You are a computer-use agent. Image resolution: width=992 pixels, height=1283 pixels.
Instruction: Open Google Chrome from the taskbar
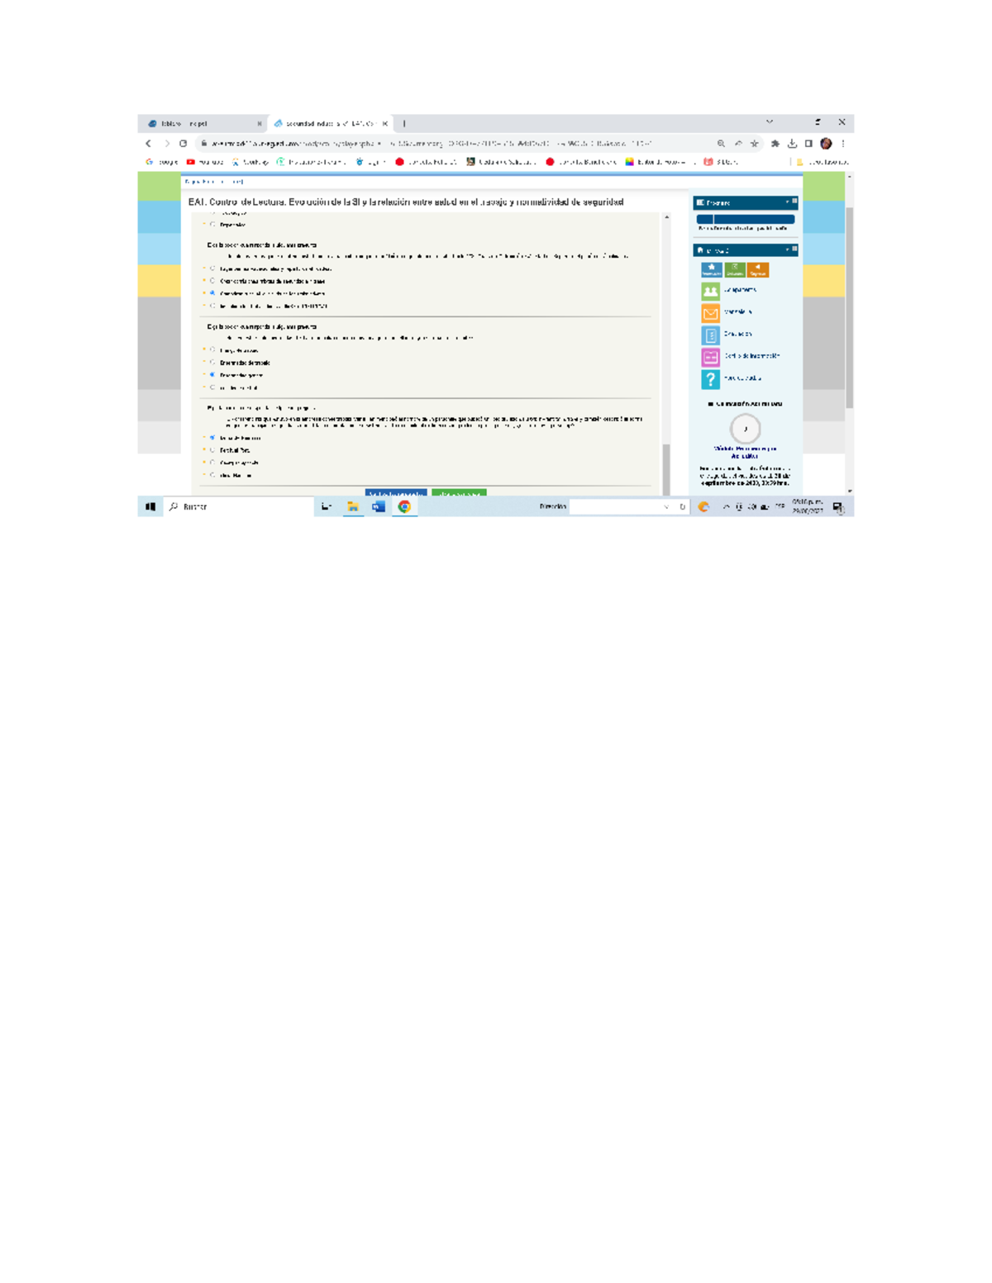click(404, 506)
